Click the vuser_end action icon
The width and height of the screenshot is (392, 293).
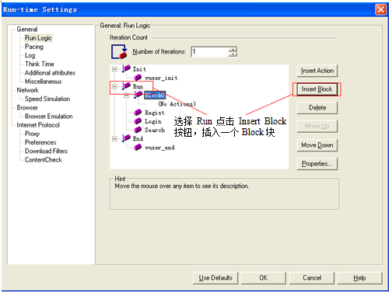click(x=138, y=147)
